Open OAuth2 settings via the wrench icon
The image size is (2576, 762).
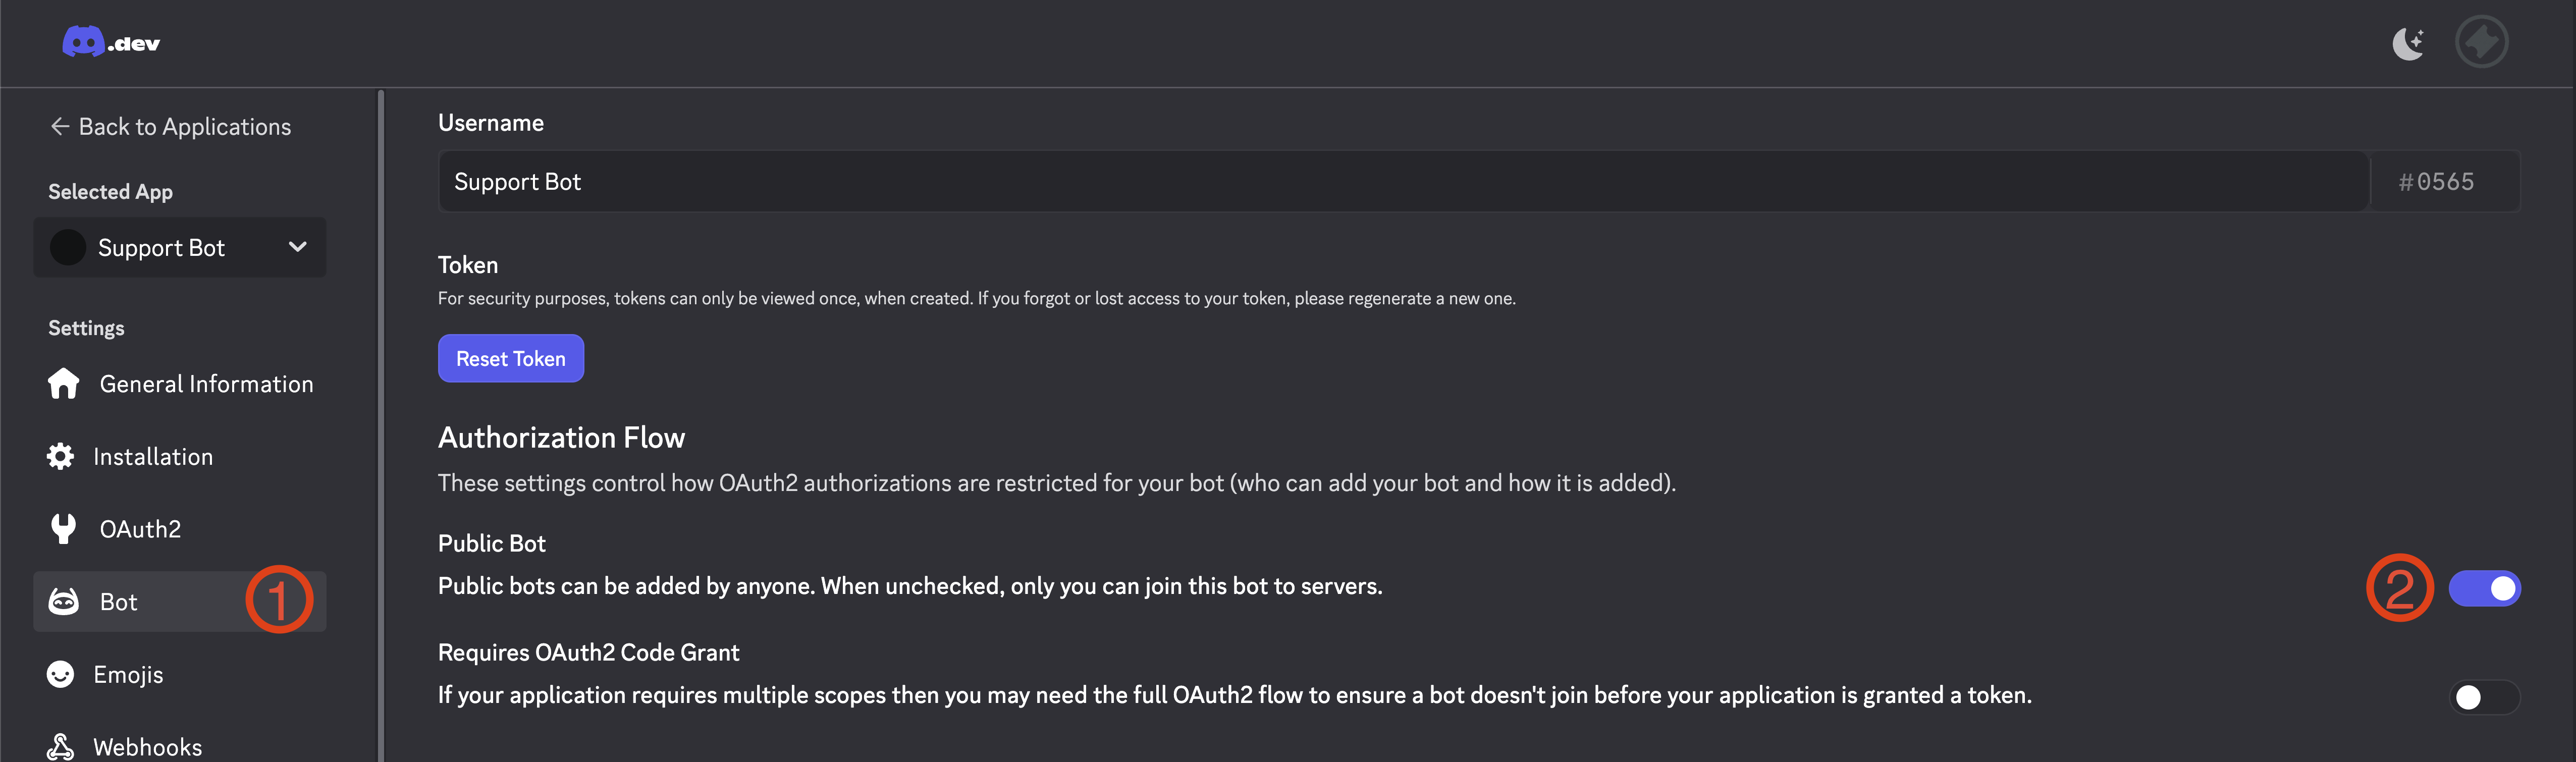(63, 528)
